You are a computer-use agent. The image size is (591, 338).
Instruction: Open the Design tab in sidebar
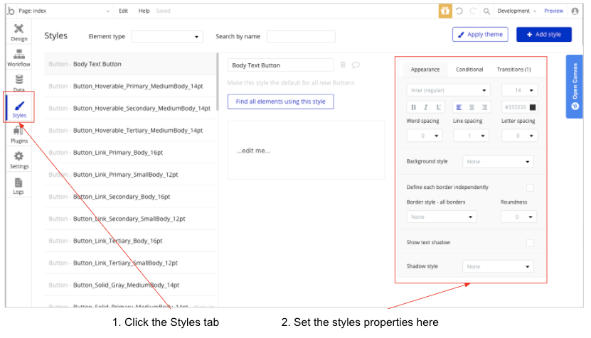click(19, 33)
